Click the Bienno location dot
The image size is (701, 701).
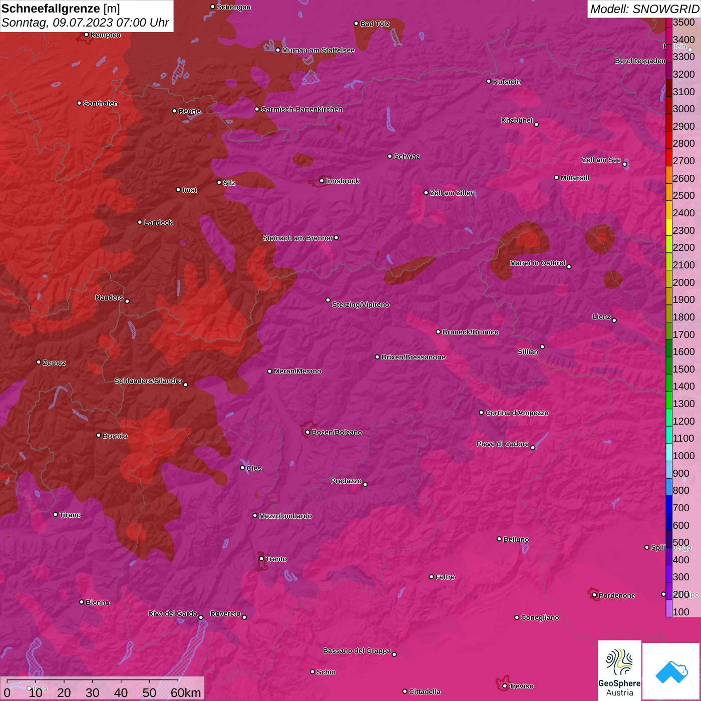(x=82, y=602)
